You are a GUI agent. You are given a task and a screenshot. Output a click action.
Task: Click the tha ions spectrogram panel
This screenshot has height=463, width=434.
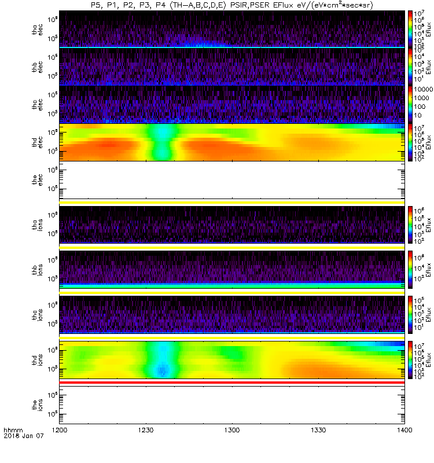[x=232, y=225]
